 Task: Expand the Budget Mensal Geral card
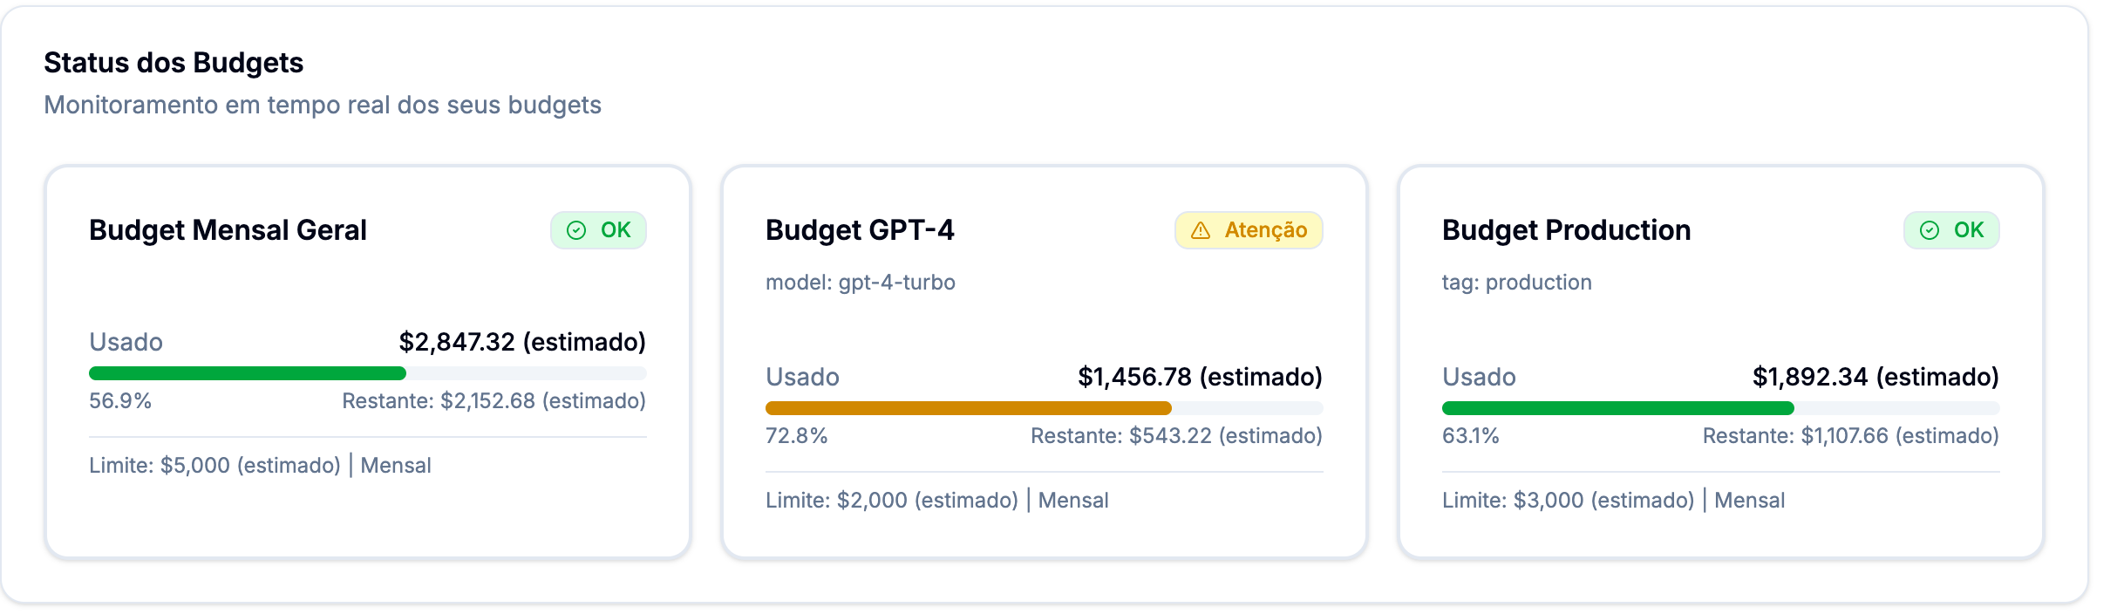click(370, 358)
